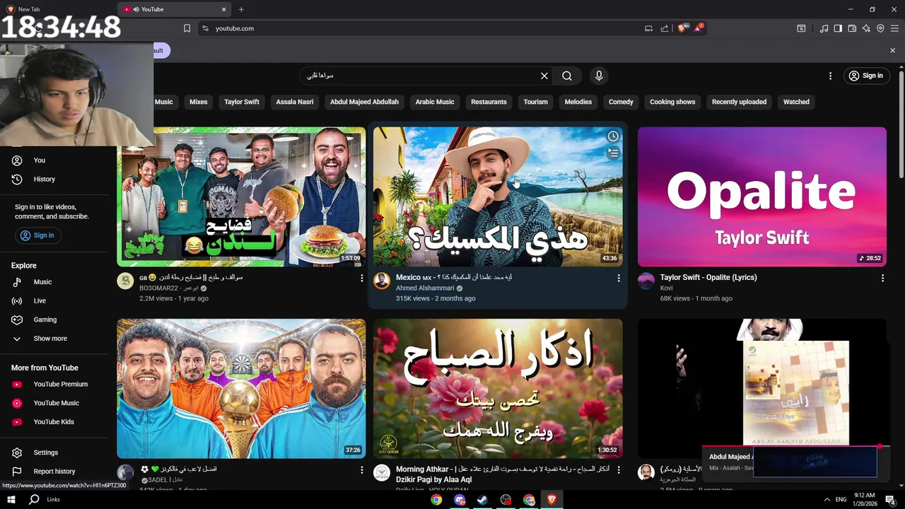Open the Brave Wallet icon
This screenshot has width=905, height=509.
tap(852, 28)
